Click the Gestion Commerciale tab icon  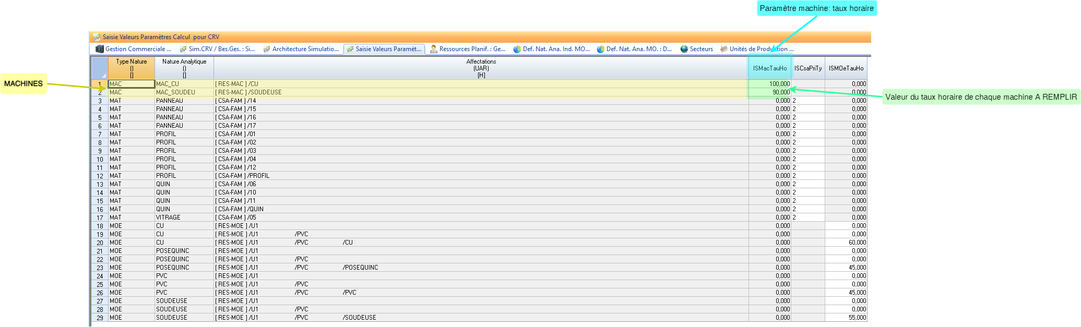(x=100, y=49)
